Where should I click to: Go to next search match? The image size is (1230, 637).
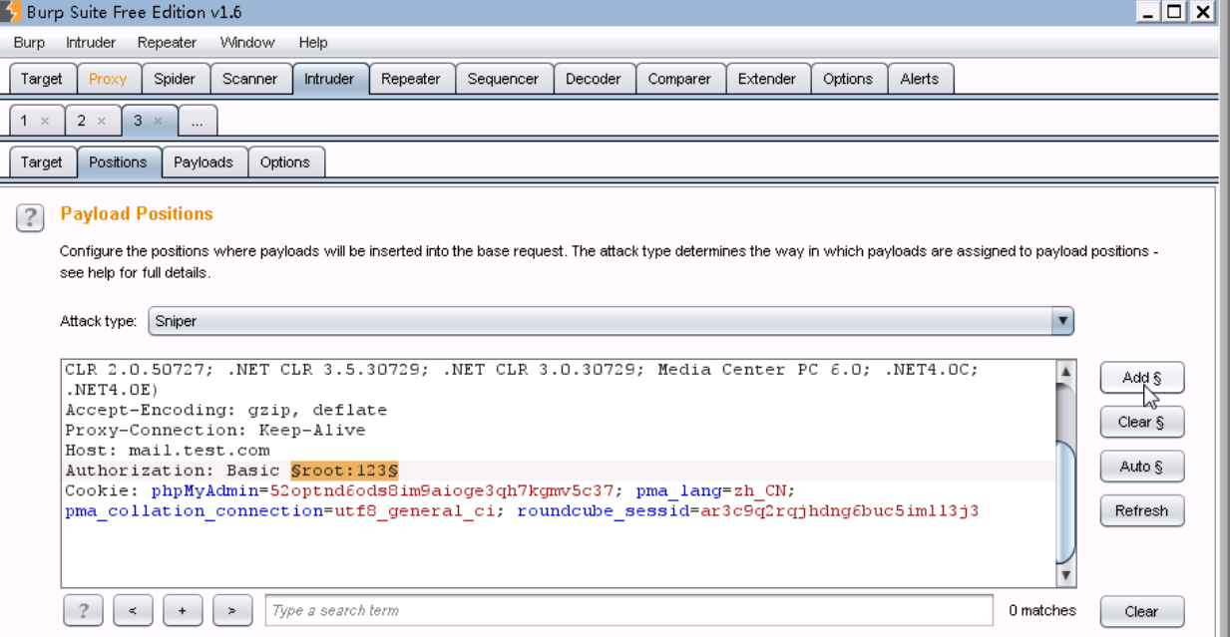232,611
